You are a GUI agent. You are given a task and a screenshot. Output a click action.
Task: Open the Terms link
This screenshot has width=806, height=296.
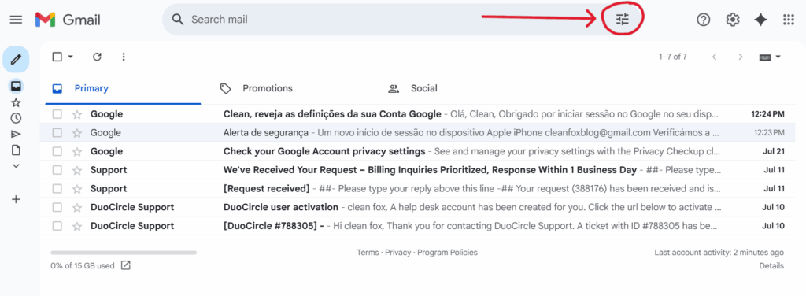point(367,253)
